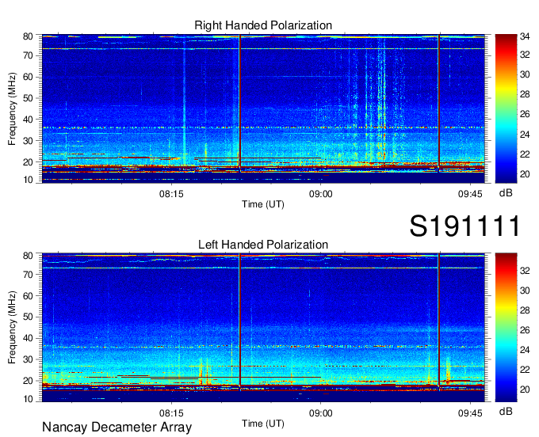This screenshot has width=539, height=437.
Task: Click the Frequency (MHz) label of Right Handed plot
Action: coord(12,108)
